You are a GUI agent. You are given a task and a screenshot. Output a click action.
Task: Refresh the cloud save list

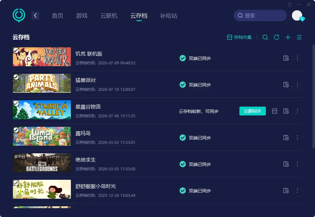(x=277, y=37)
